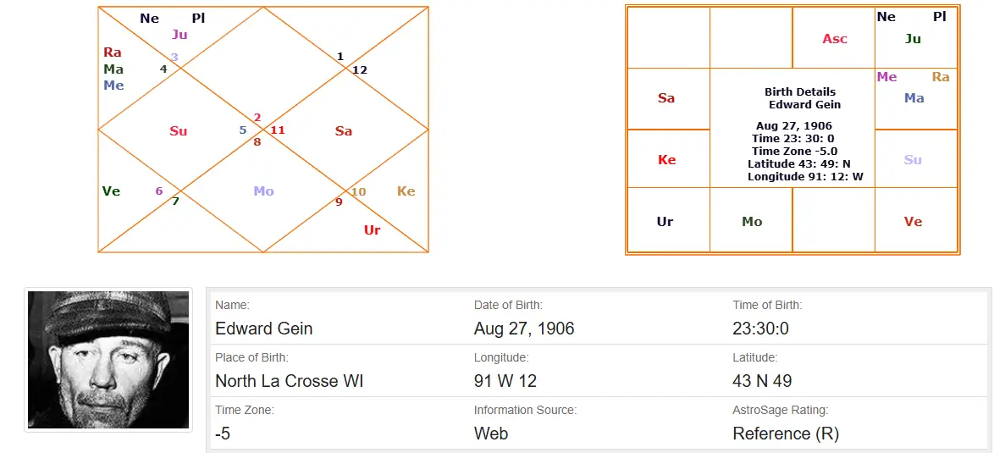
Task: Click AstroSage Rating value Reference (R)
Action: (x=786, y=433)
